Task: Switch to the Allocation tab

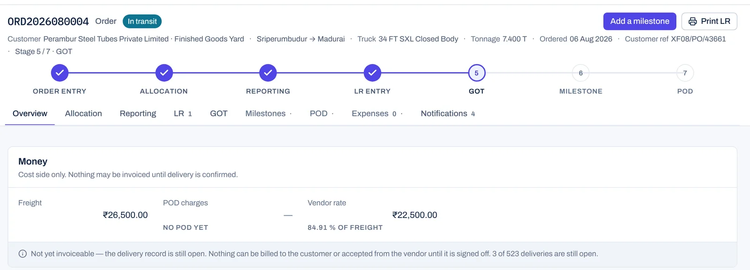Action: pos(83,114)
